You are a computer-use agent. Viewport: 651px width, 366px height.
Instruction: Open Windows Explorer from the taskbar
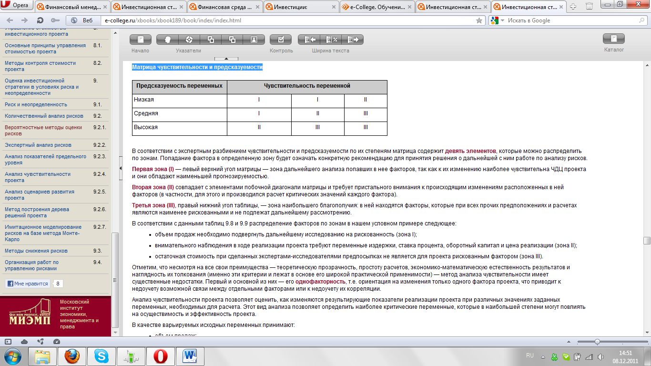click(43, 356)
